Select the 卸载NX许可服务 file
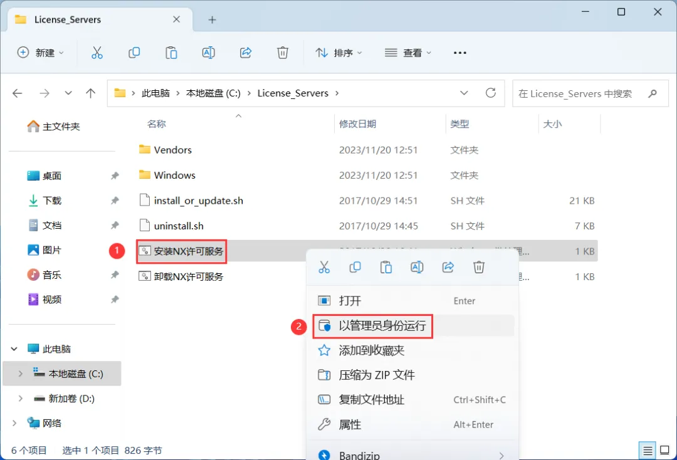The height and width of the screenshot is (460, 677). coord(188,276)
